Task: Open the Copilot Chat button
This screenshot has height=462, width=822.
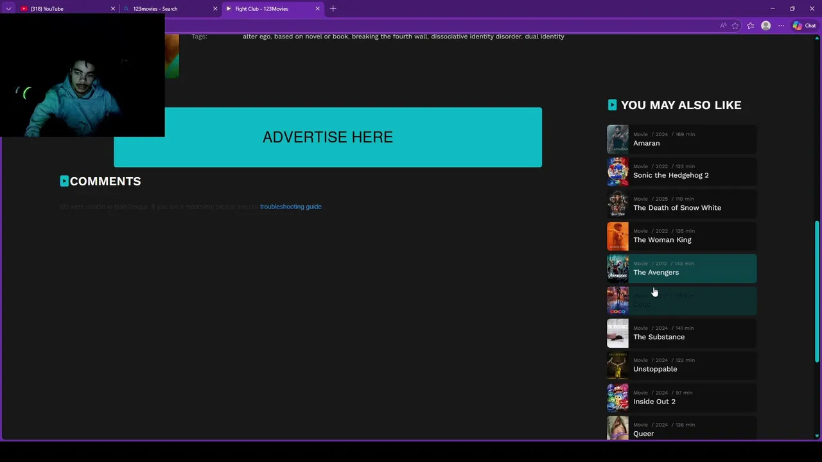Action: [804, 26]
